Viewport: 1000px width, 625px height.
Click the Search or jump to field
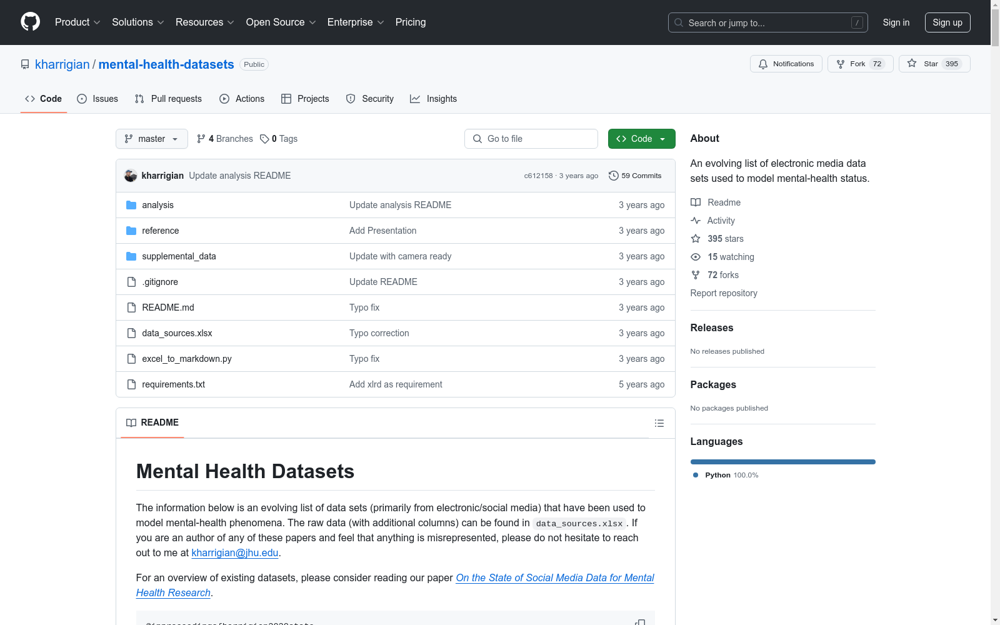768,22
